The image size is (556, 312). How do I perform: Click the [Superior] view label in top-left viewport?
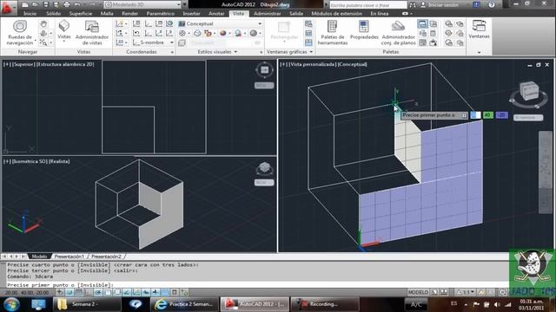pos(23,64)
